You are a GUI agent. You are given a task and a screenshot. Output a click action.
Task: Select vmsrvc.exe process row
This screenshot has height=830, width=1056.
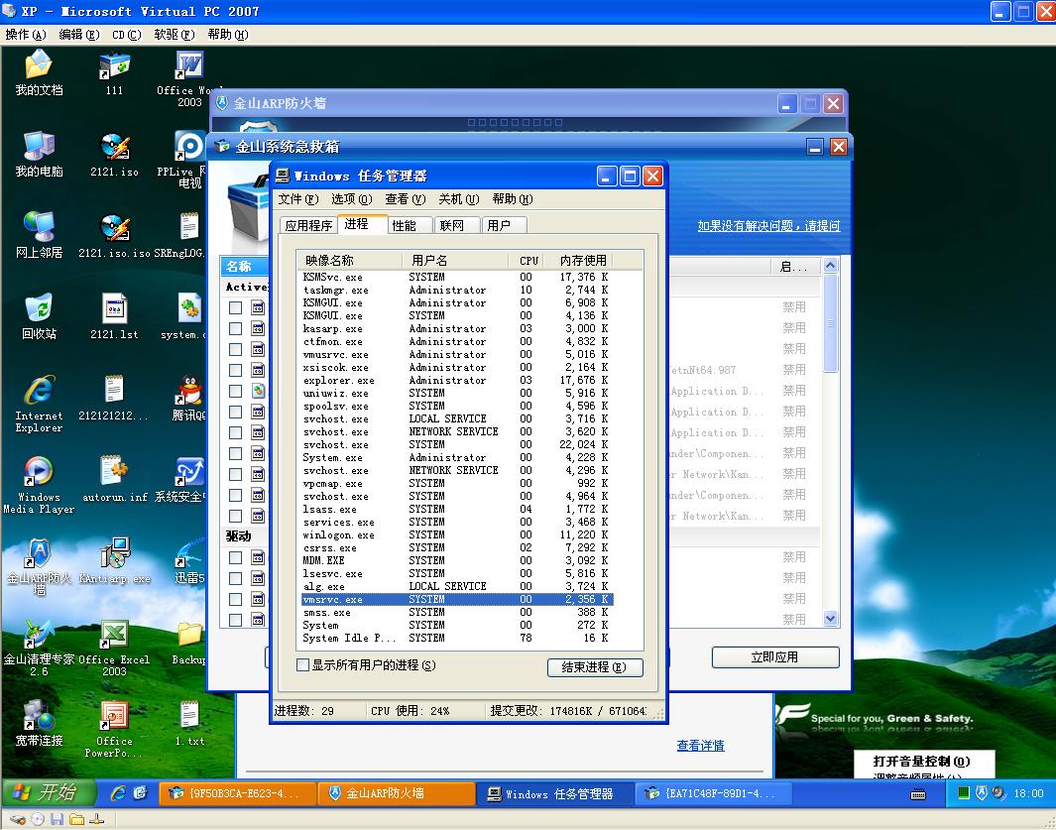pyautogui.click(x=457, y=599)
